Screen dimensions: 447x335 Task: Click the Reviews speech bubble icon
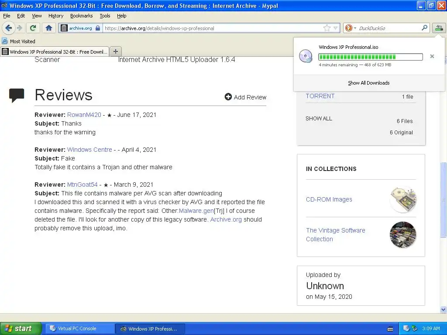(17, 95)
